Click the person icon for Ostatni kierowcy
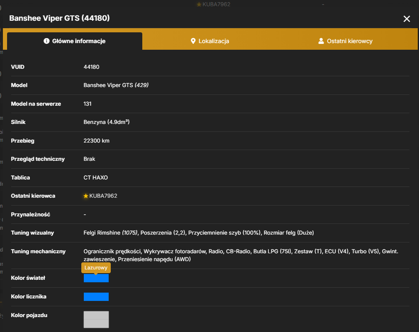Viewport: 419px width, 332px height. [x=321, y=41]
